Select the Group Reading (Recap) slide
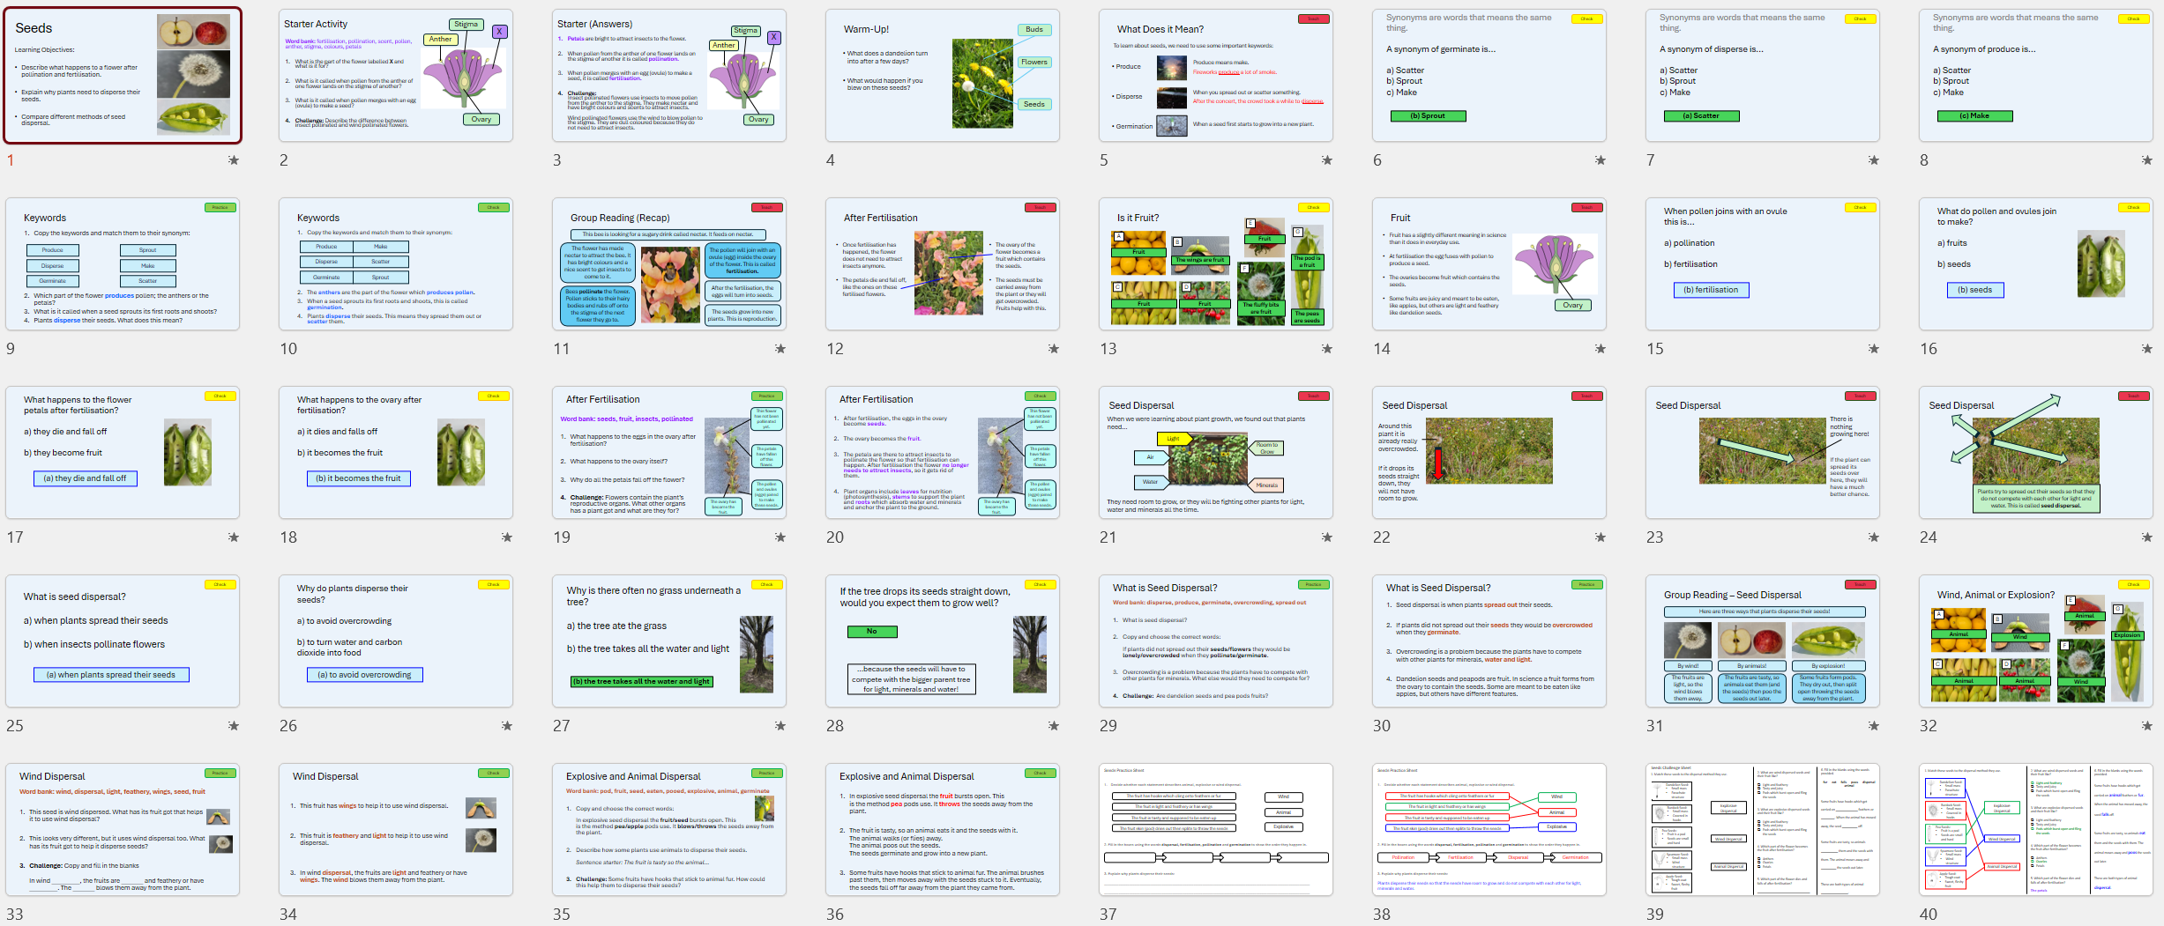The width and height of the screenshot is (2164, 926). pos(669,264)
